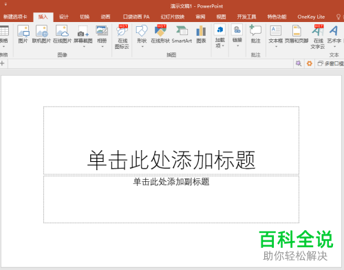Open the 特色功能 tab
The height and width of the screenshot is (270, 344).
[277, 17]
